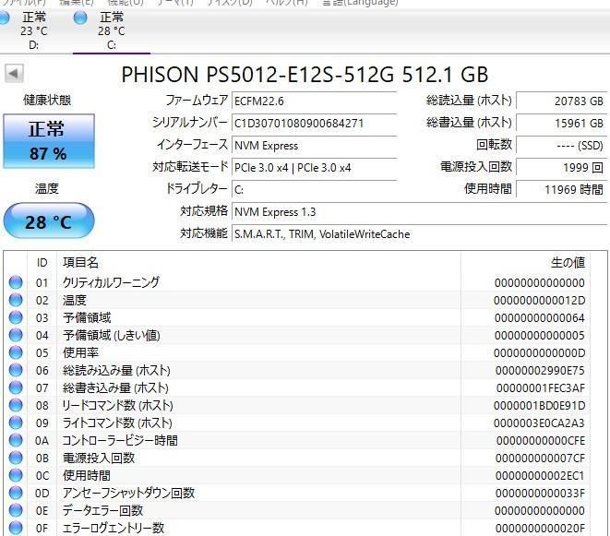Click the serial number field C1D30701080900684271

point(314,124)
